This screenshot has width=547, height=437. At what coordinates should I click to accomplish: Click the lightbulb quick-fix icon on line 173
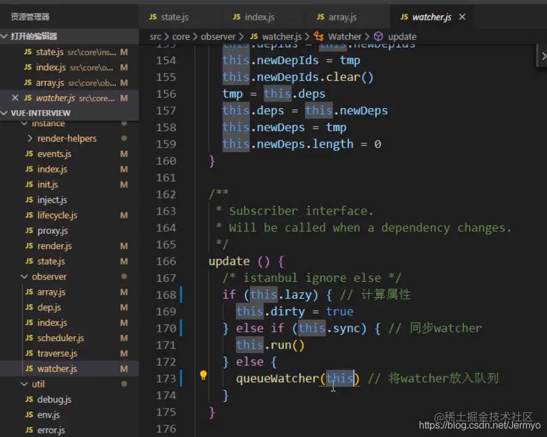point(204,375)
